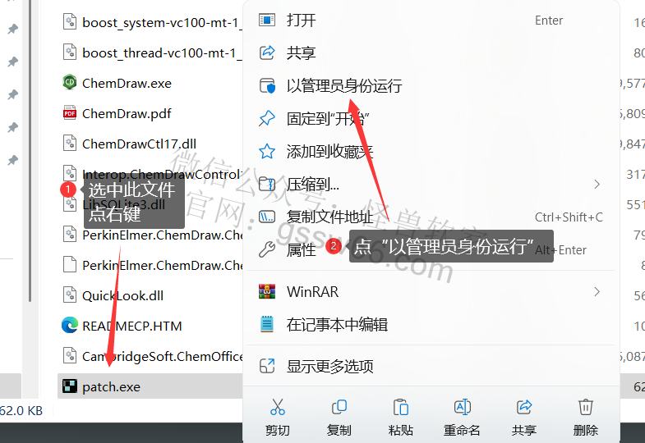Click the Delete trash can icon
The image size is (645, 443).
point(585,407)
